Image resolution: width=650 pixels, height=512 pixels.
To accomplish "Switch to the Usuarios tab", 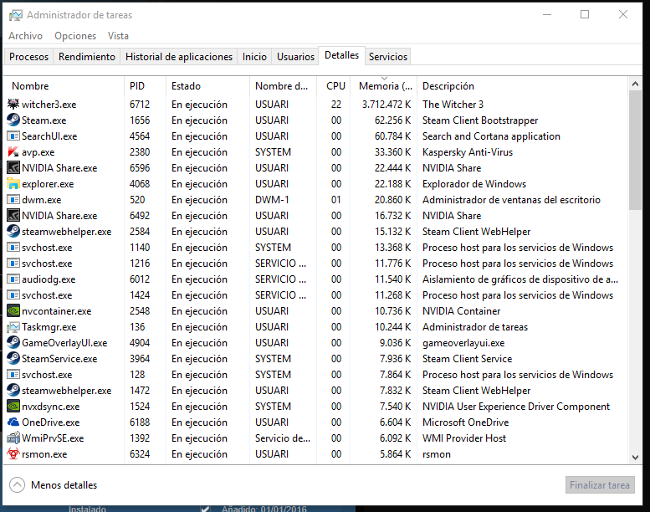I will (295, 56).
